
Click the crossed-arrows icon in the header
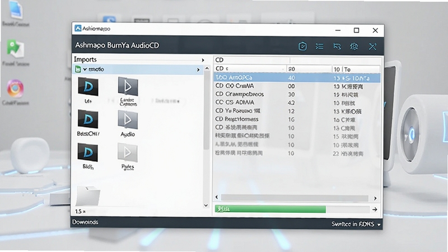point(372,46)
